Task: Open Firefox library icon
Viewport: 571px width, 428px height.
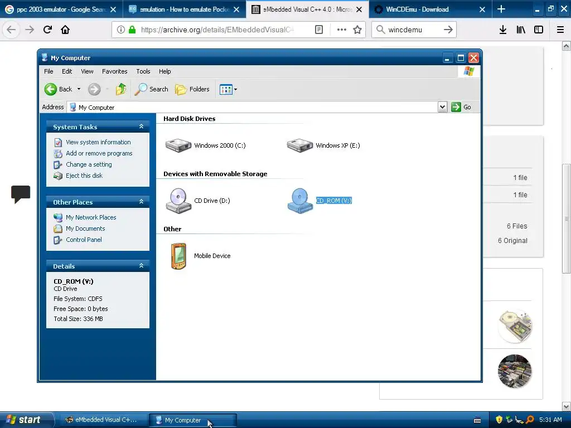Action: click(521, 30)
